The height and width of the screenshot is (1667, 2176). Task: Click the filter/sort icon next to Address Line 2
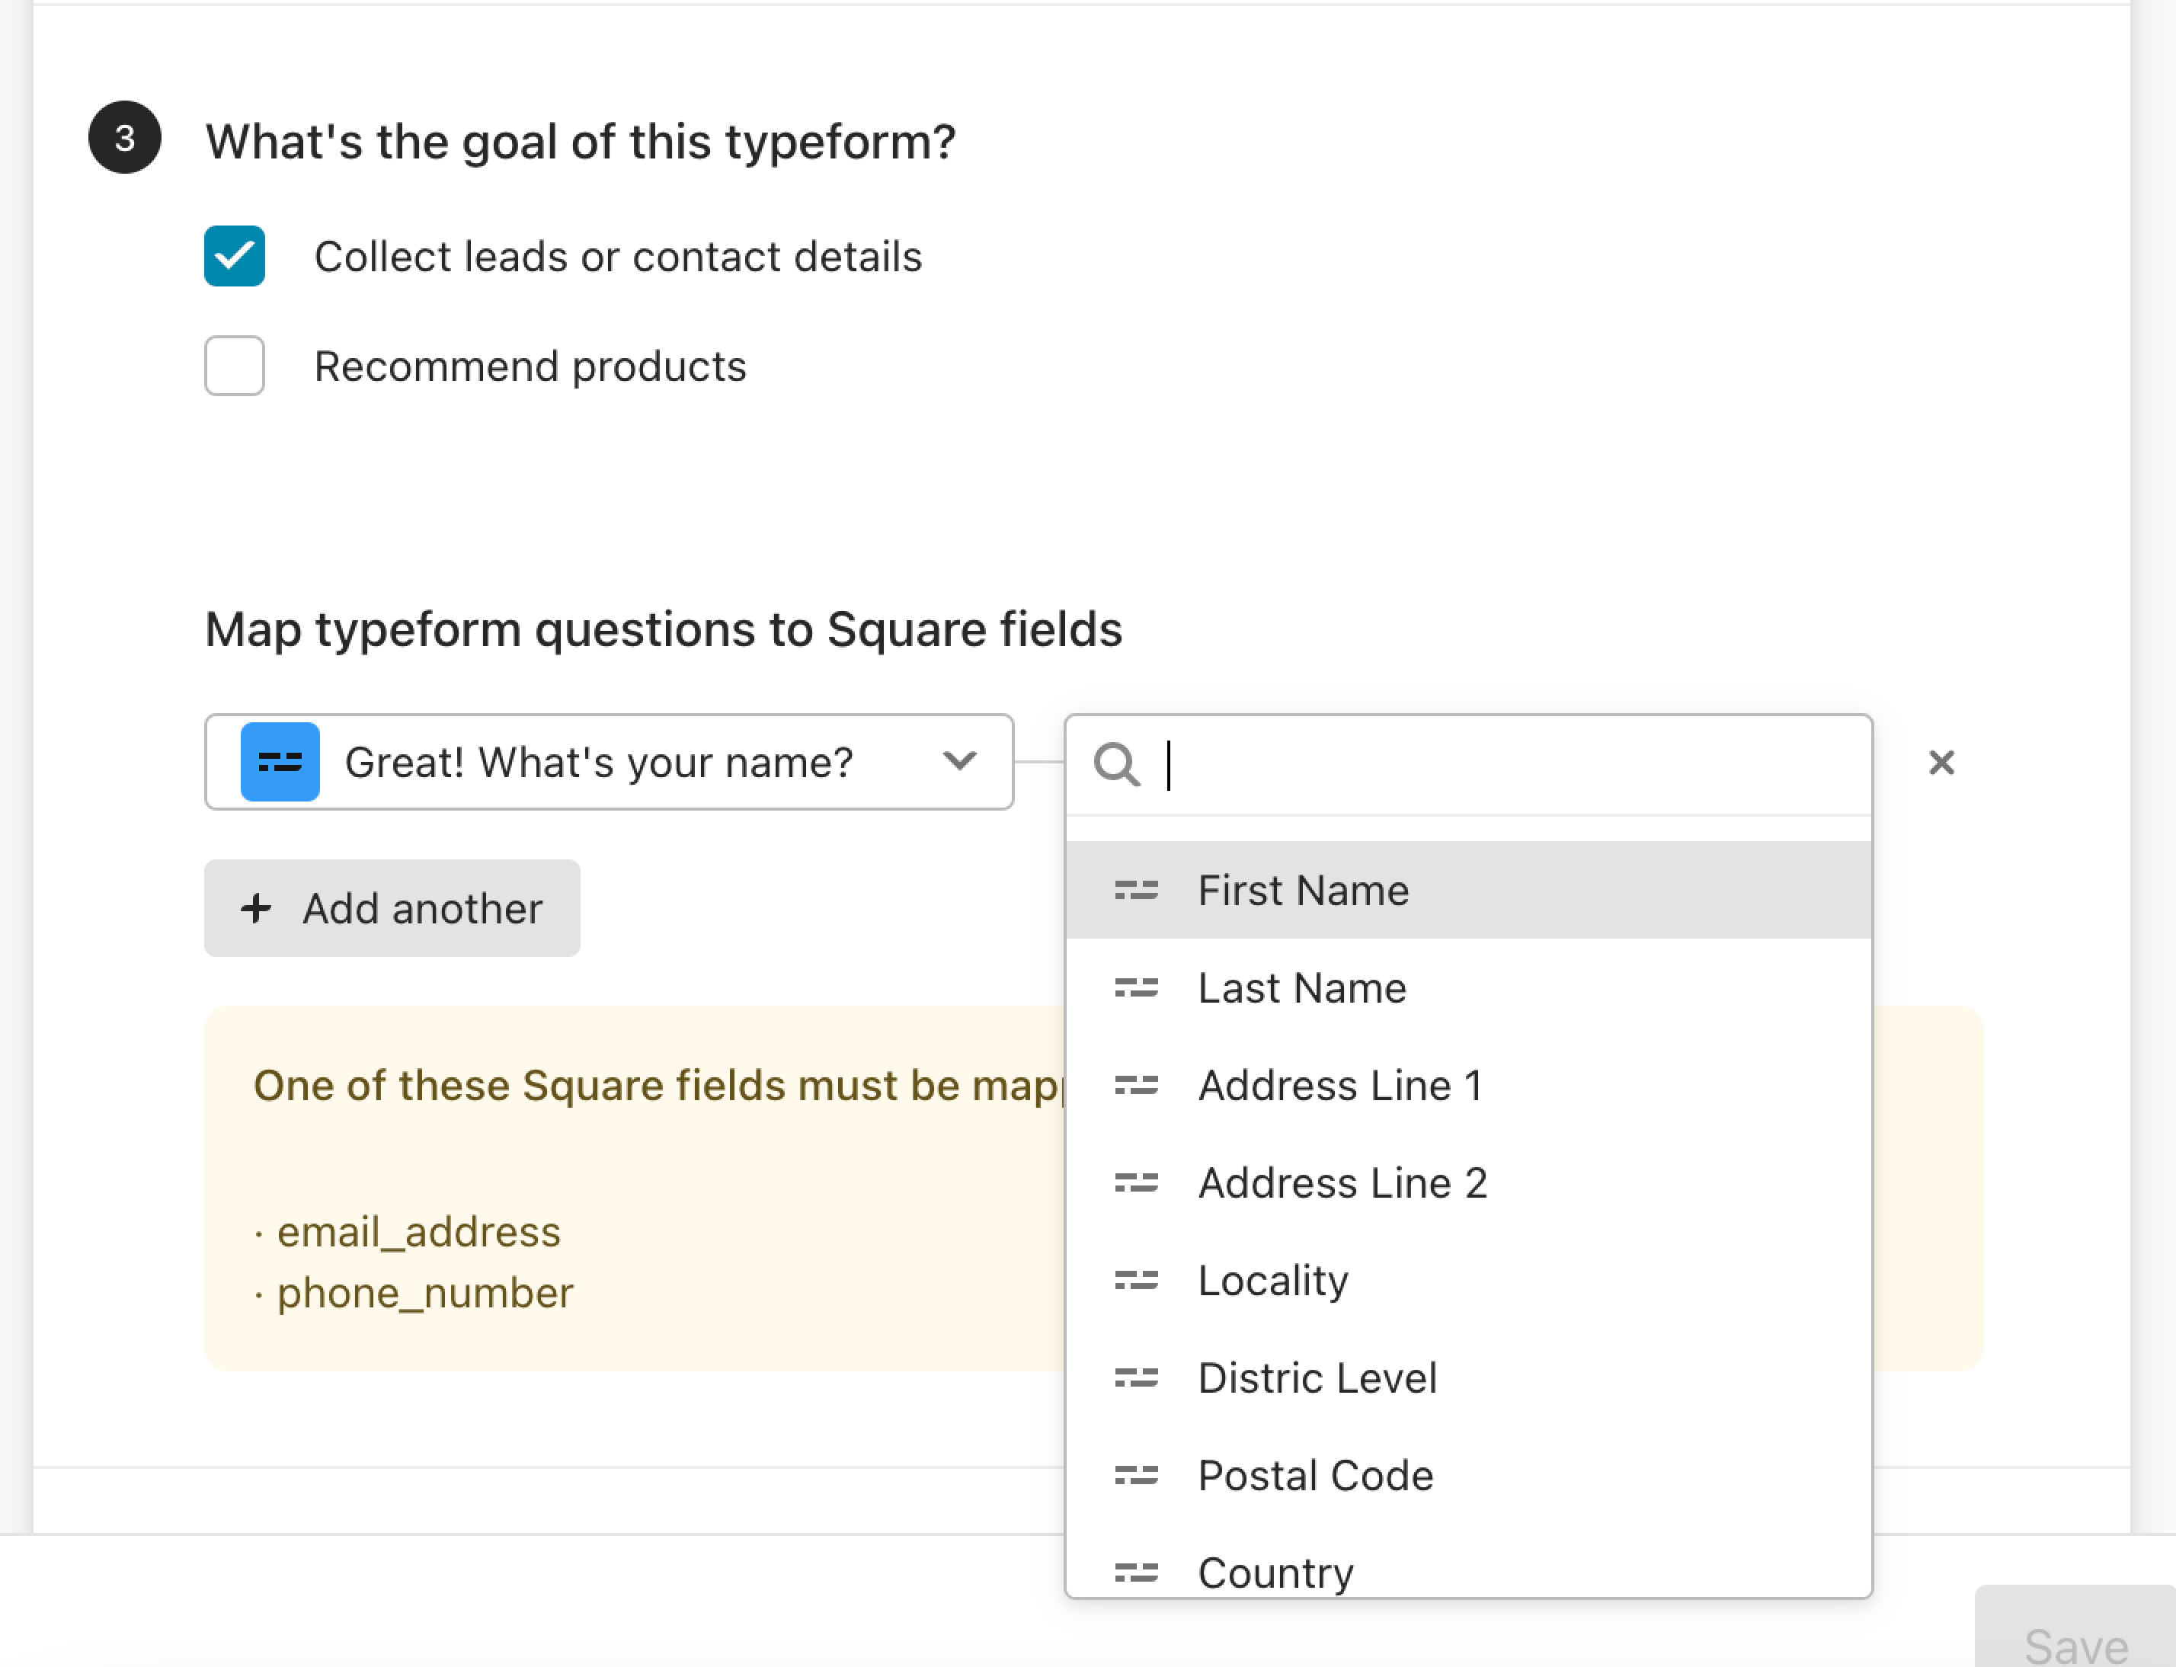[1136, 1182]
